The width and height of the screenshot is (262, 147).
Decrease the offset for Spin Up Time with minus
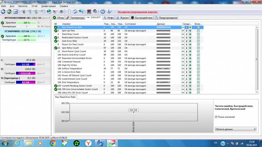pyautogui.click(x=183, y=31)
